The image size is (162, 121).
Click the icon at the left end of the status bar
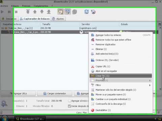click(x=1, y=112)
